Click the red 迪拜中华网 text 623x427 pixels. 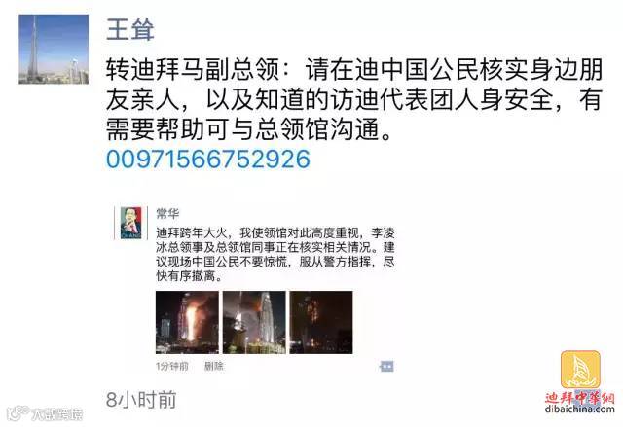(x=580, y=398)
